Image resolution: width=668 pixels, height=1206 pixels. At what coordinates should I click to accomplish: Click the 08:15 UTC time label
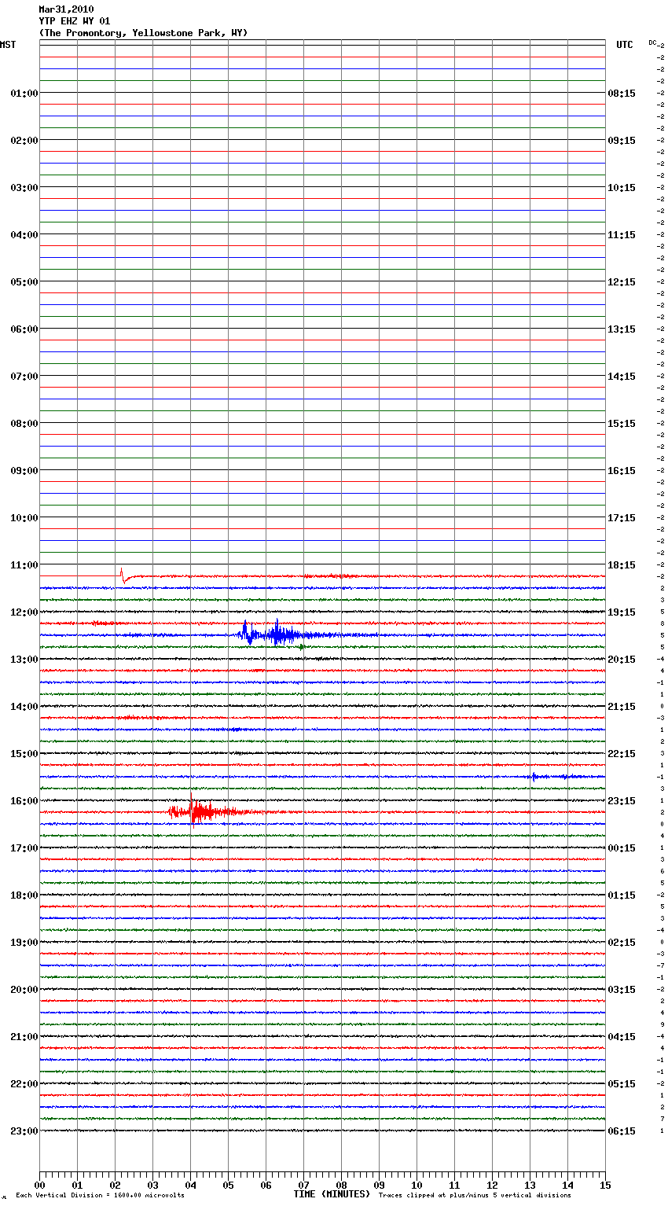pyautogui.click(x=622, y=94)
